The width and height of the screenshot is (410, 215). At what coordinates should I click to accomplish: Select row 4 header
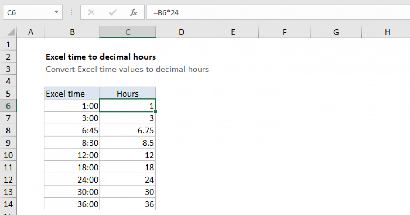click(x=9, y=81)
